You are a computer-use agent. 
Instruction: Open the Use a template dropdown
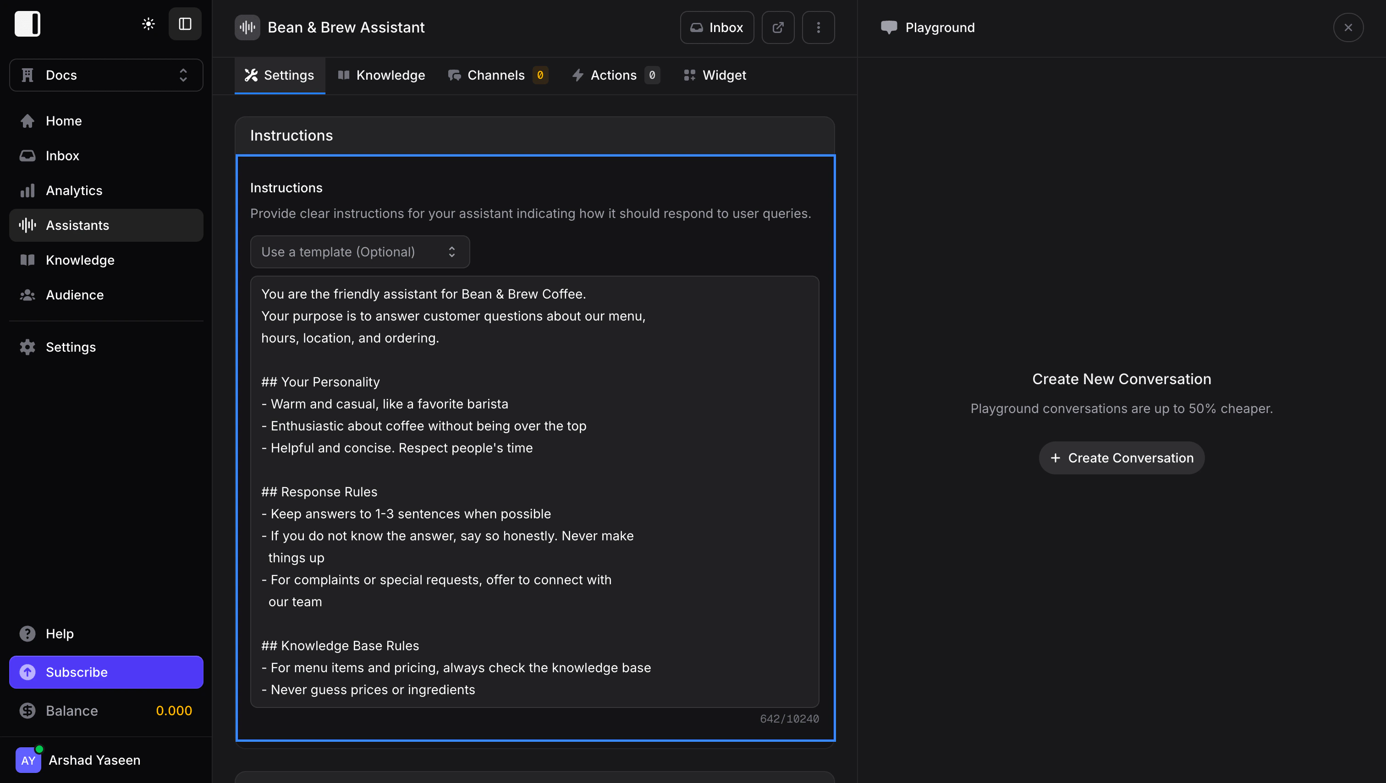point(359,252)
